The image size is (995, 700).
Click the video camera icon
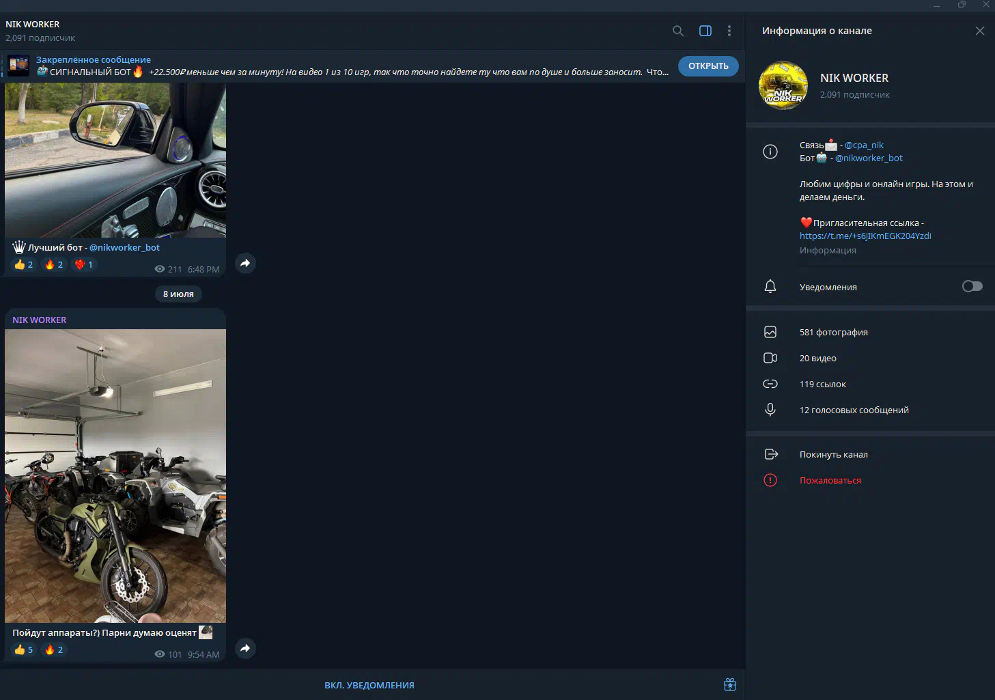click(x=770, y=358)
